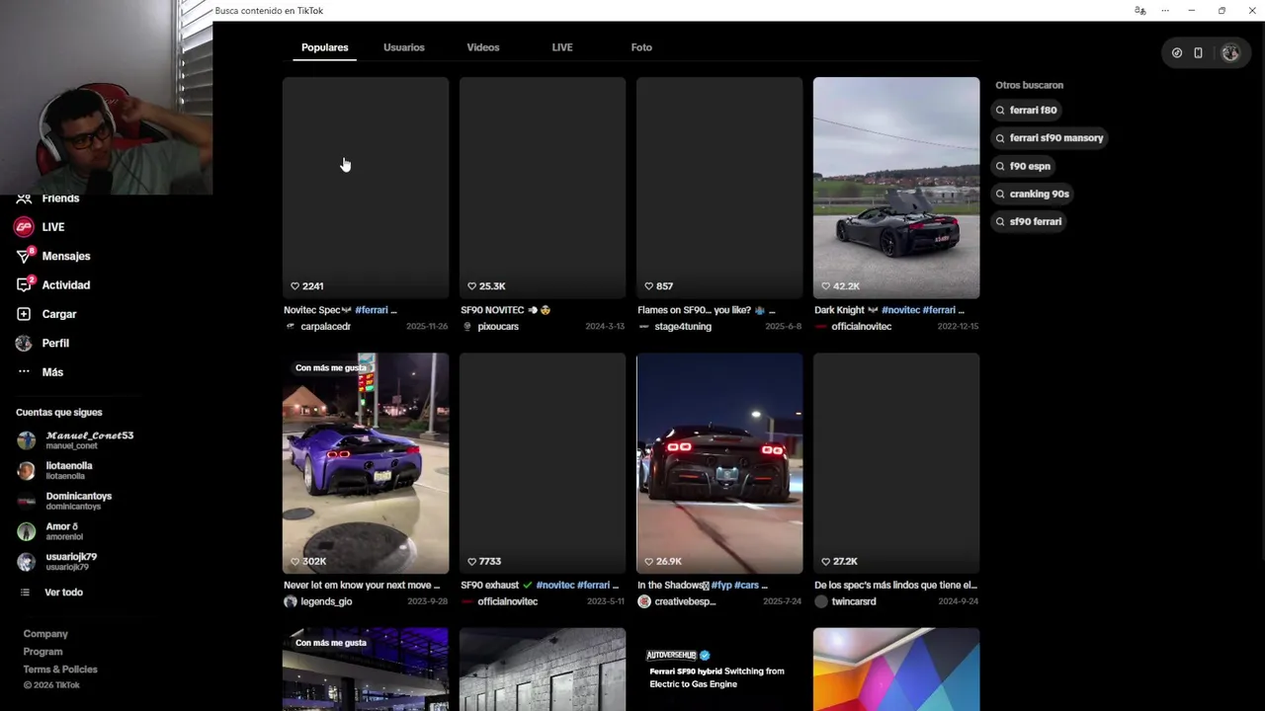Click the mobile phone app icon
Viewport: 1265px width, 711px height.
point(1198,53)
